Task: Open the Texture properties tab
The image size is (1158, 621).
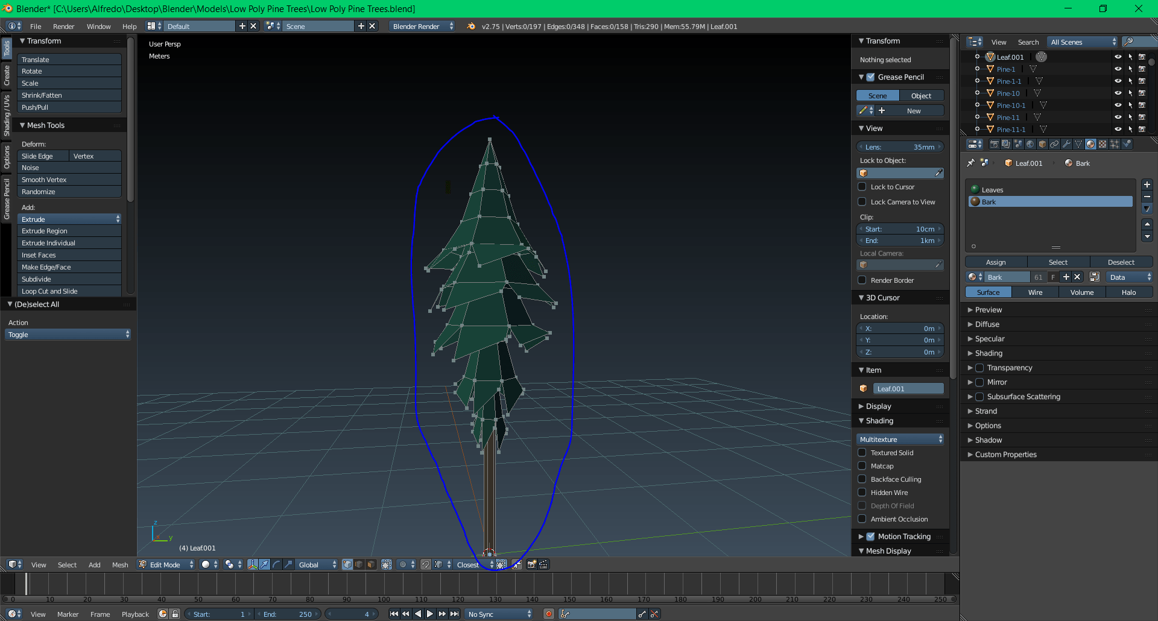Action: [x=1103, y=144]
